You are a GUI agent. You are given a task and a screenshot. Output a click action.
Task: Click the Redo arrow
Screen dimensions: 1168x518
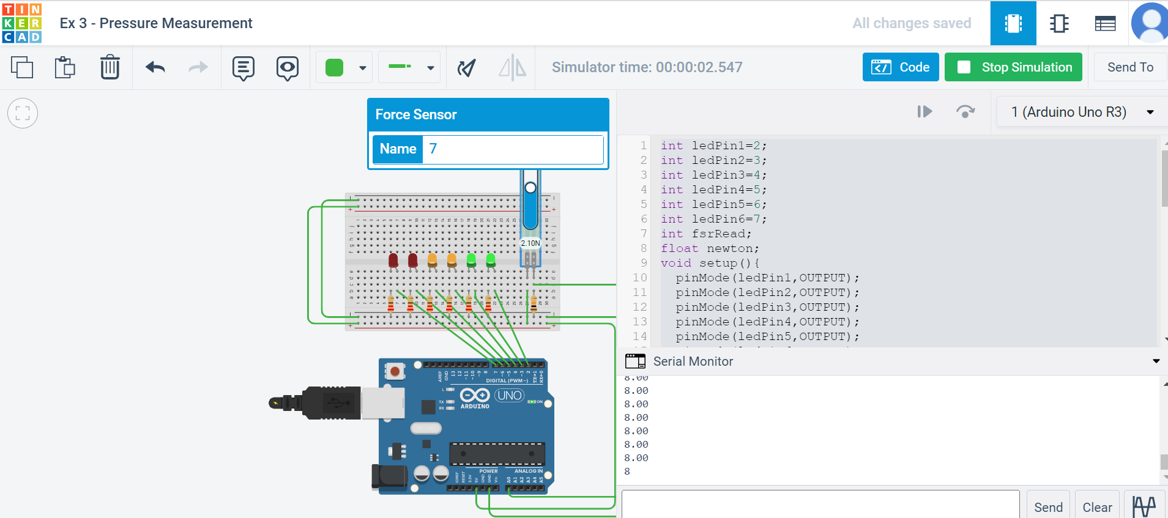click(198, 67)
